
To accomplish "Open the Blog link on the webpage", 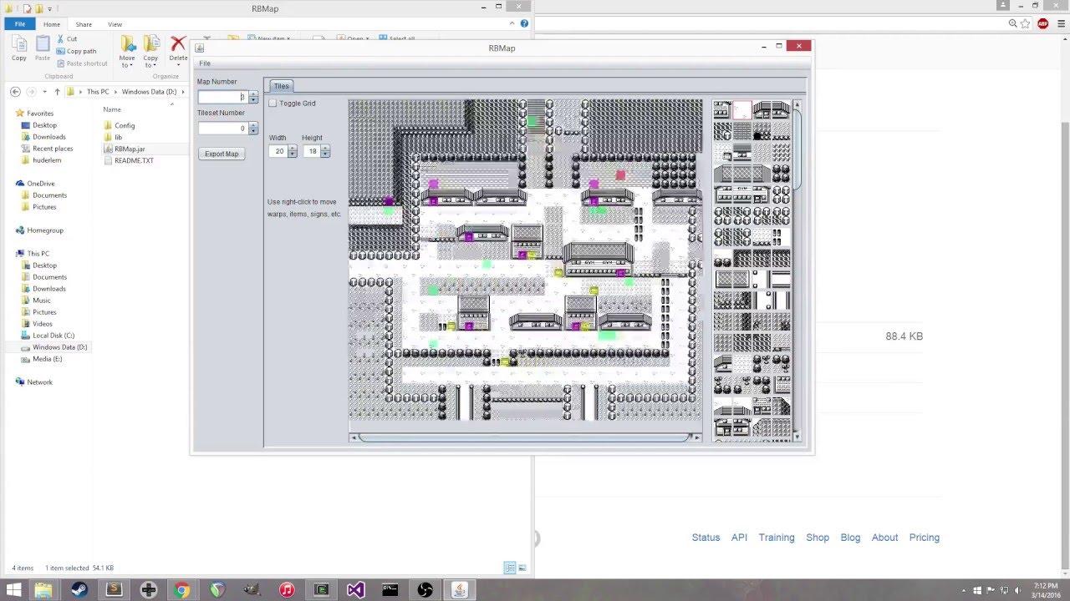I will pos(850,538).
